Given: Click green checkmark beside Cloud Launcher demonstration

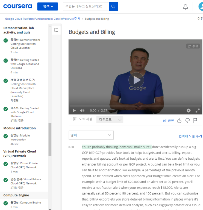Looking at the screenshot, I should coord(6,41).
